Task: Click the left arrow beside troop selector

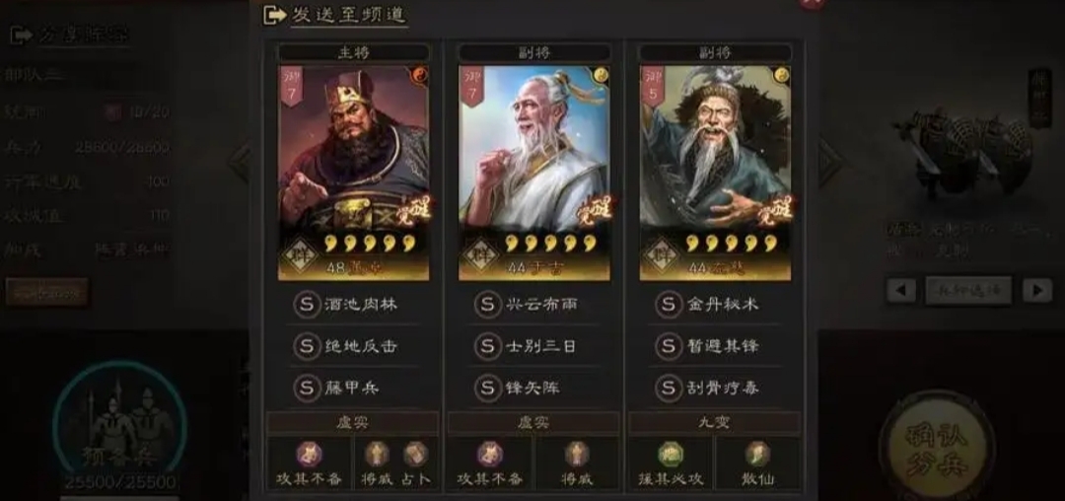Action: click(901, 291)
